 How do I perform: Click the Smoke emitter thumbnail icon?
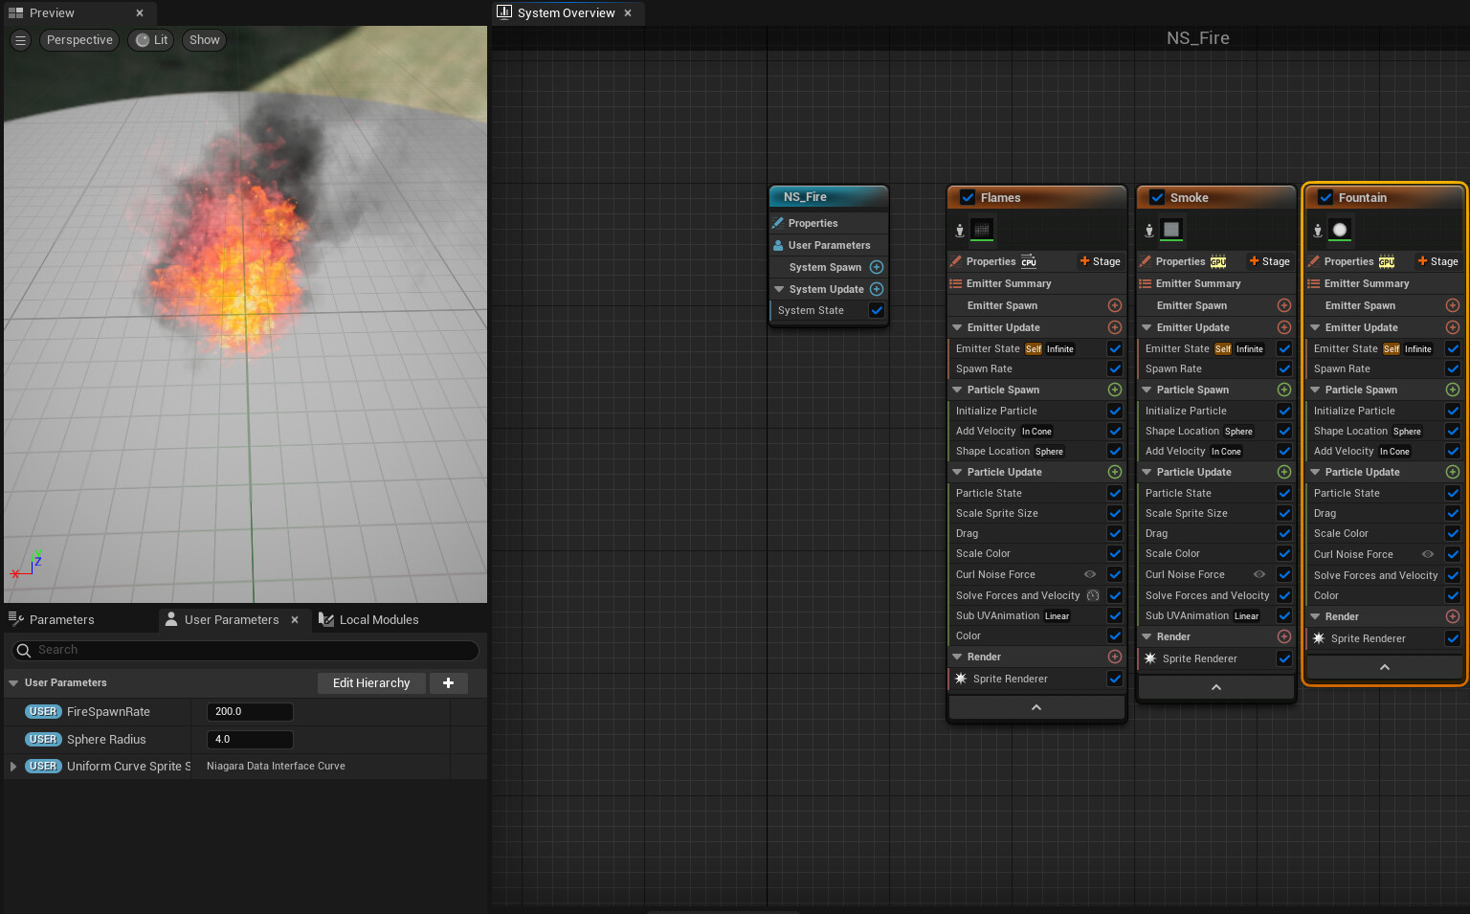pos(1171,230)
